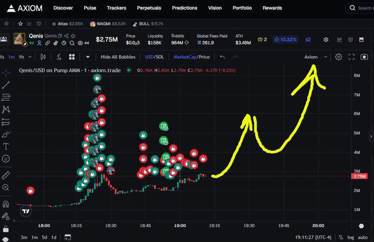
Task: Copy the Qenis token address
Action: click(x=60, y=36)
